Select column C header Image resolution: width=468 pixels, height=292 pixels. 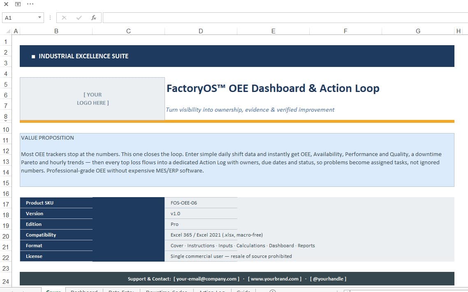click(x=128, y=31)
